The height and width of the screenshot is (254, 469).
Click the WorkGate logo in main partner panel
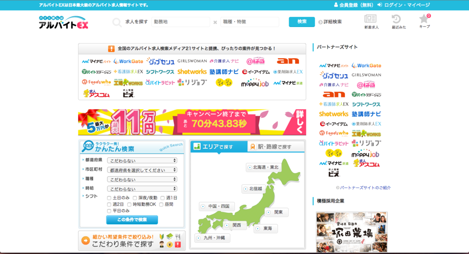pyautogui.click(x=128, y=61)
